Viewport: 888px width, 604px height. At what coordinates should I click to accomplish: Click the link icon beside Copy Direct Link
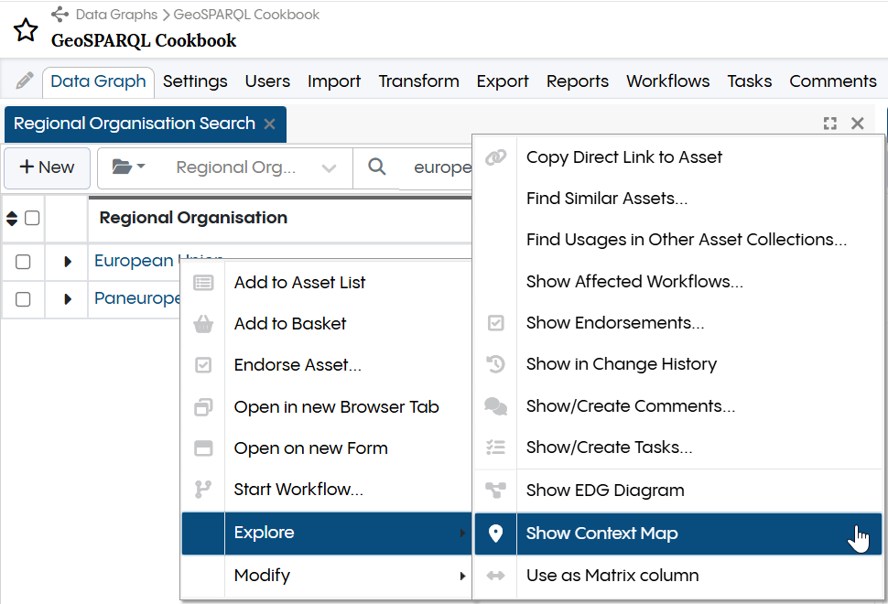pos(495,157)
